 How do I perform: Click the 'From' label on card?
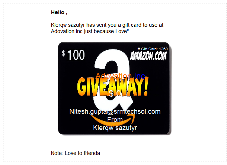point(115,120)
